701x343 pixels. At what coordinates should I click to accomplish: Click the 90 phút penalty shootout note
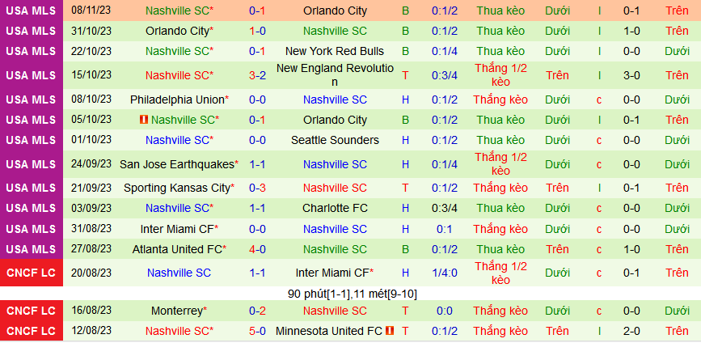click(x=351, y=294)
